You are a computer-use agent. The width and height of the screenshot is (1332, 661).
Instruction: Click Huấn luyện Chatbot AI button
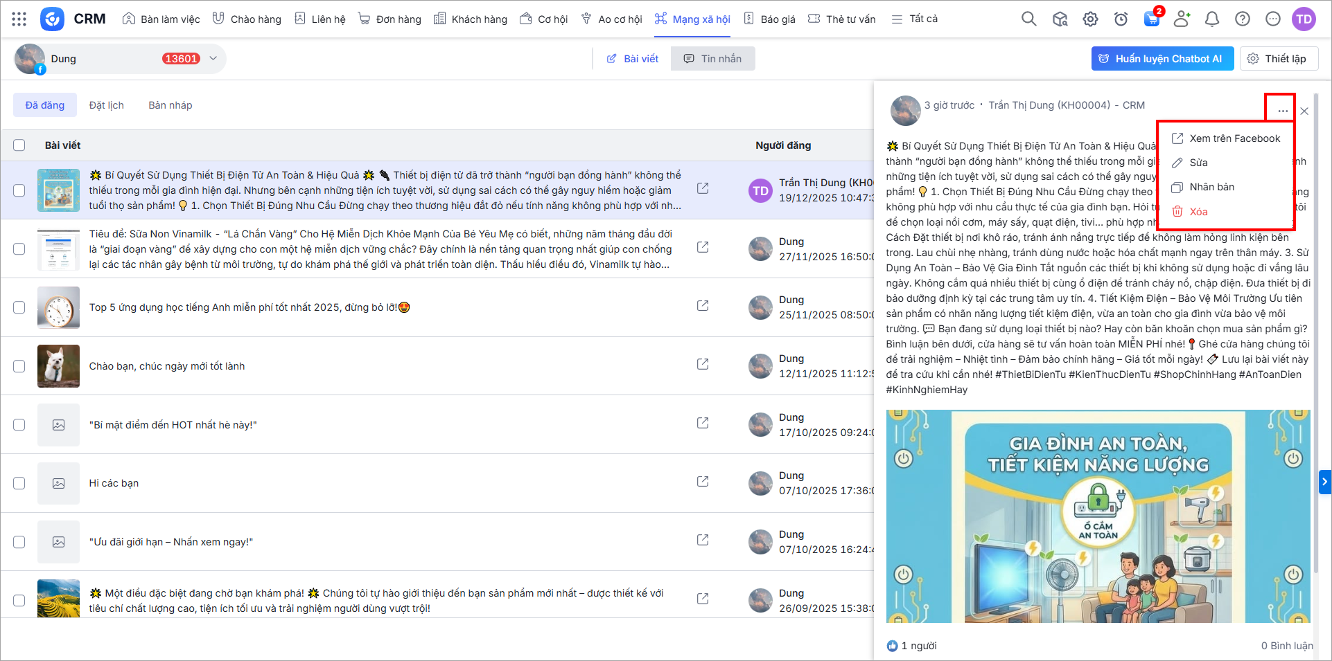tap(1162, 59)
